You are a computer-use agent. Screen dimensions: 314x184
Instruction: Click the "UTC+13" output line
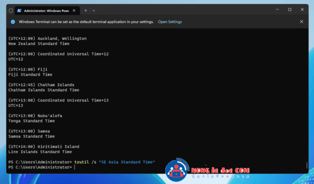[x=16, y=106]
